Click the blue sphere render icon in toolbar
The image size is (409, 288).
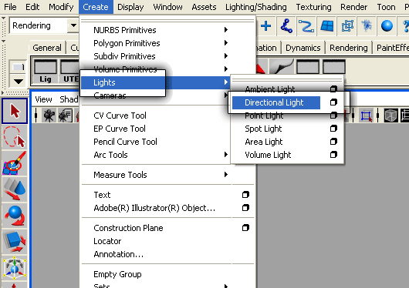click(387, 26)
